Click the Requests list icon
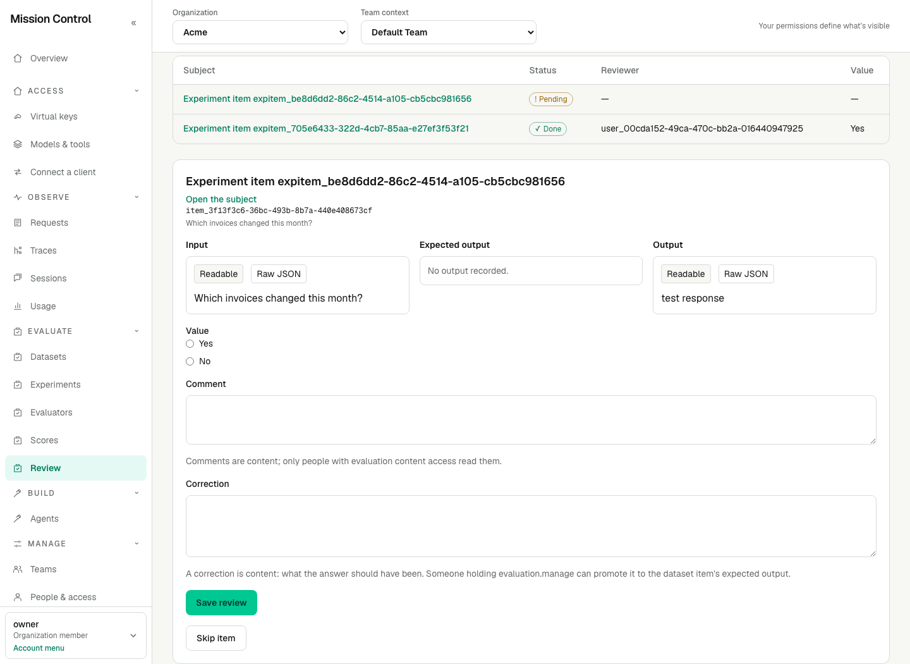The width and height of the screenshot is (910, 664). pos(18,223)
